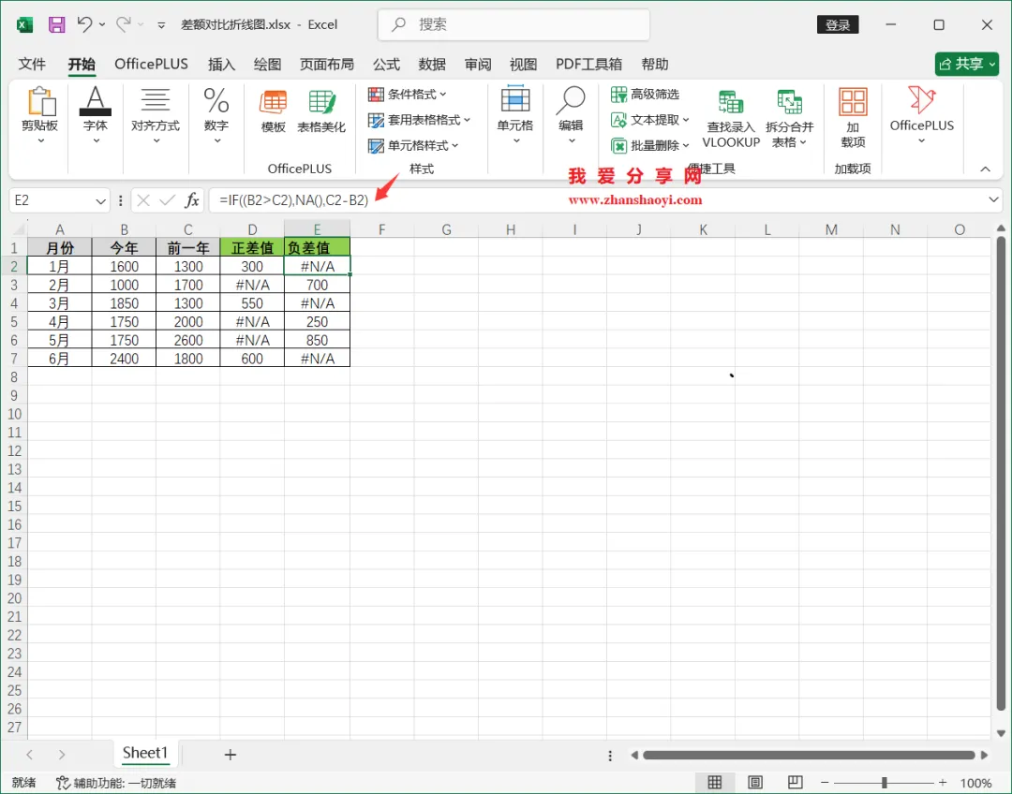The width and height of the screenshot is (1012, 794).
Task: Open 批量删除 batch delete dropdown
Action: pyautogui.click(x=650, y=146)
